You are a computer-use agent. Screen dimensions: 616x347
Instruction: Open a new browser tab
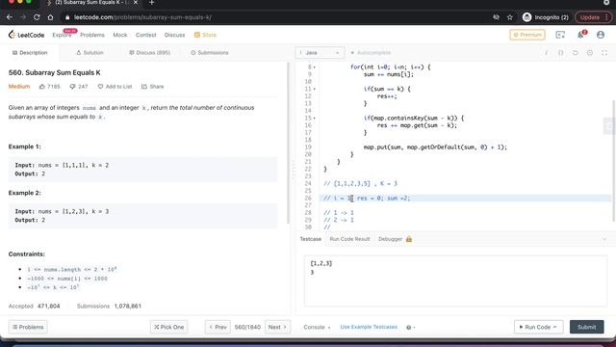pyautogui.click(x=152, y=3)
